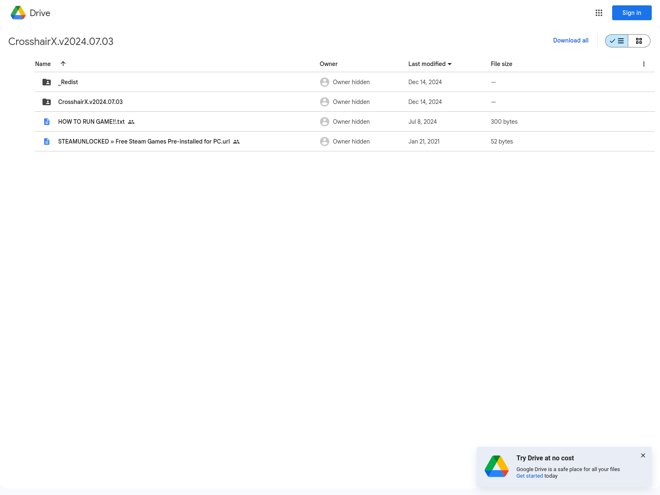Click the Jan 21, 2021 date
Viewport: 660px width, 495px height.
(x=424, y=141)
